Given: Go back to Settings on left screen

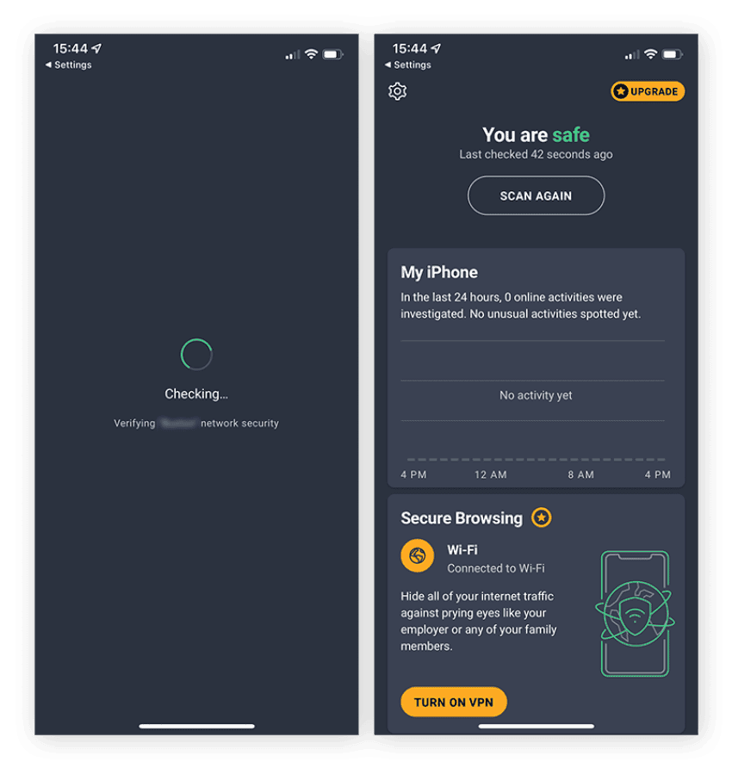Looking at the screenshot, I should coord(69,65).
